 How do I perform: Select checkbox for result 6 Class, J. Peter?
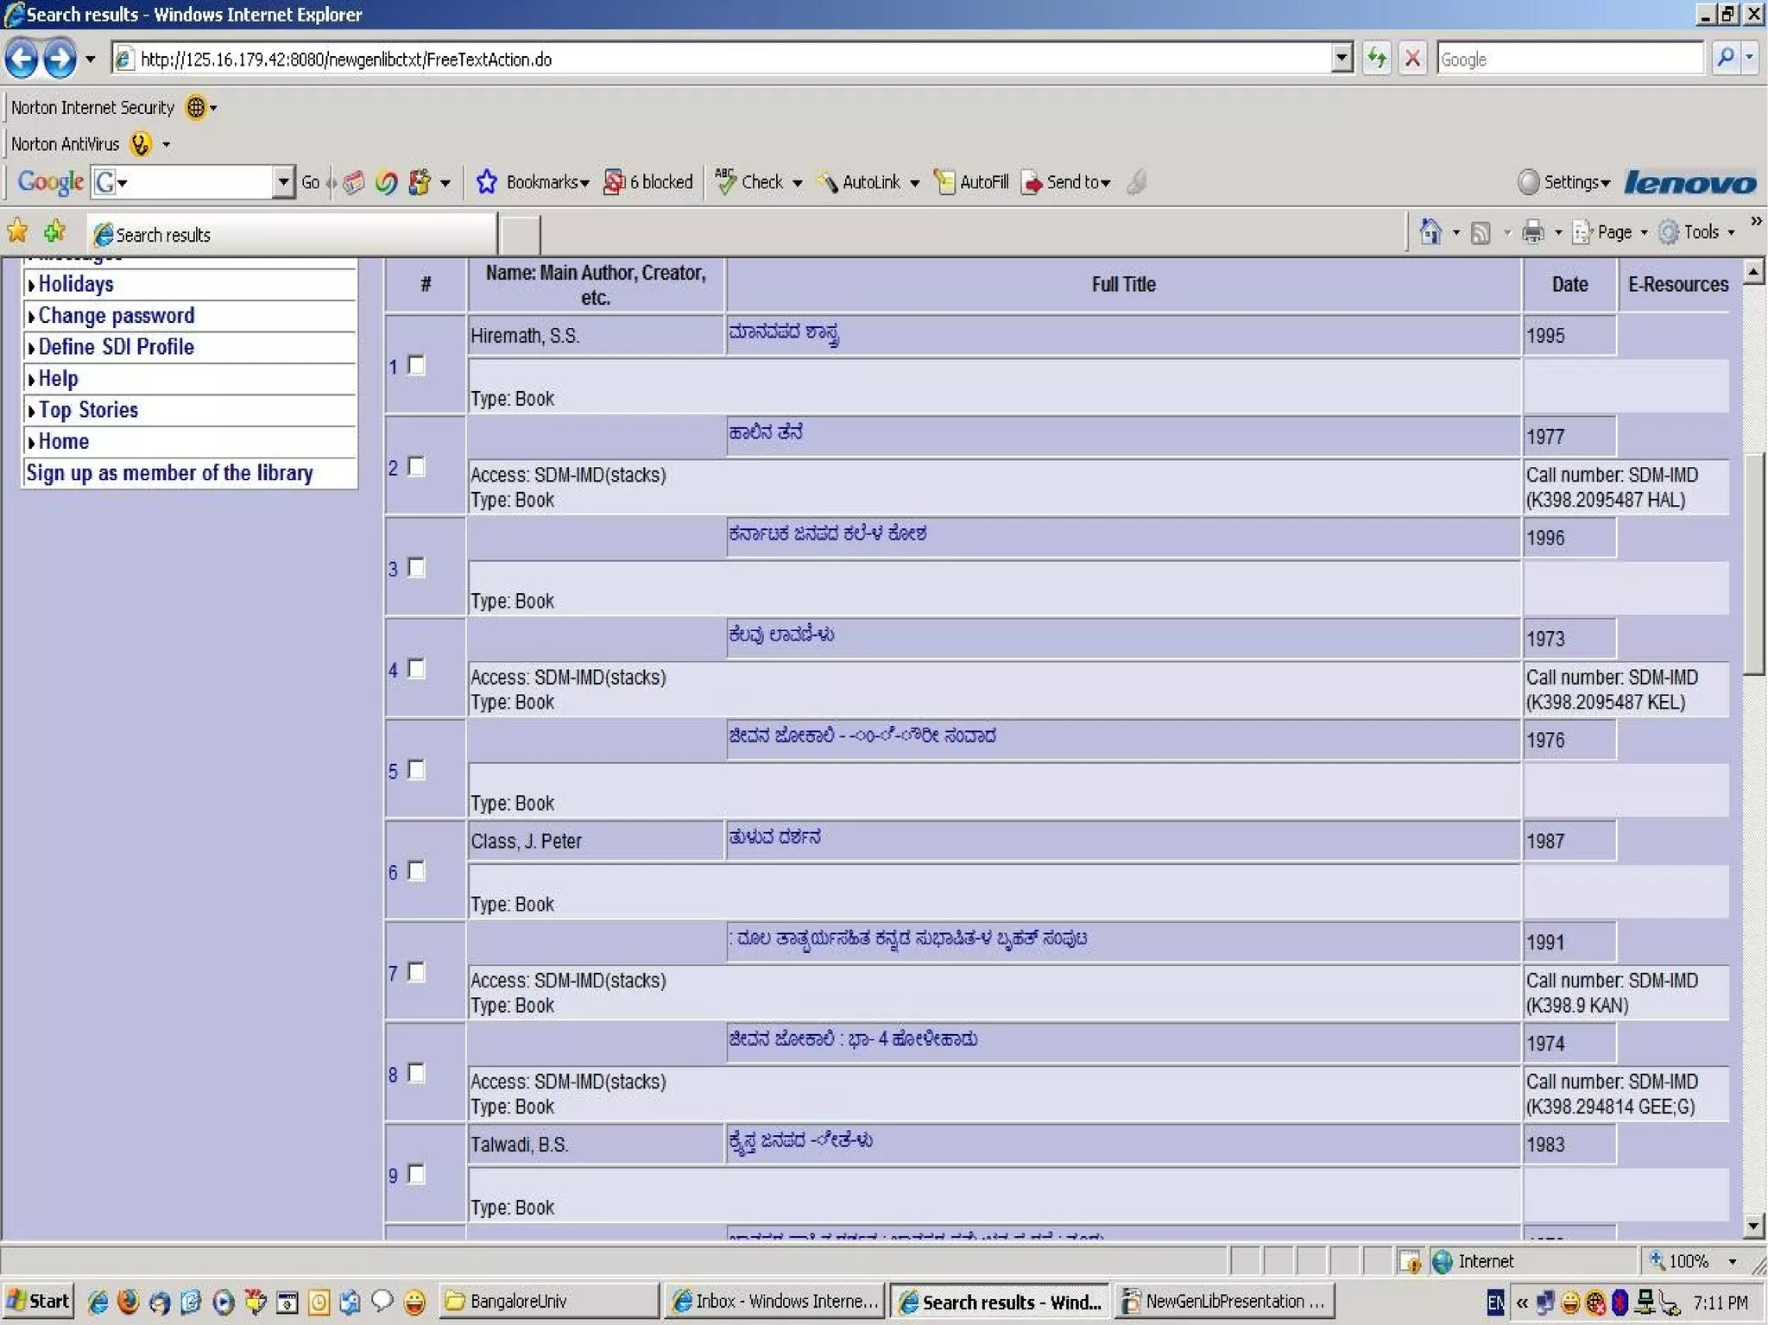pos(416,871)
